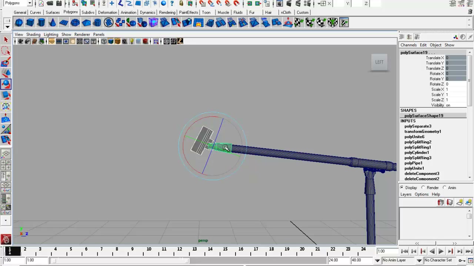Click the Translate X value field

456,58
